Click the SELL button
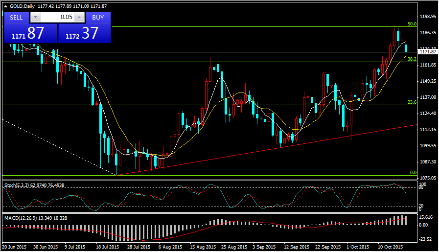Viewport: 439px width, 252px height. (16, 18)
